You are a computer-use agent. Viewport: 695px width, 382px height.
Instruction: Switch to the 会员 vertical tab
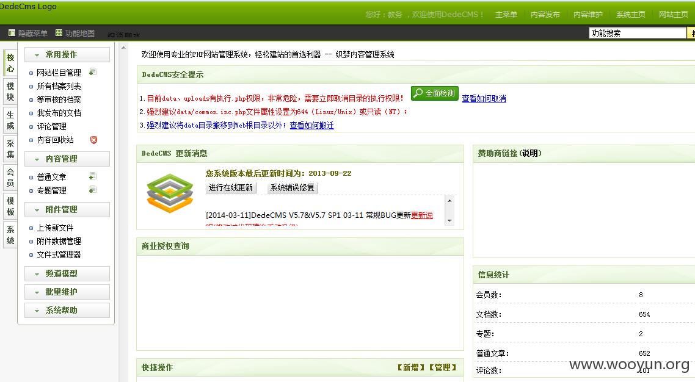pyautogui.click(x=10, y=178)
